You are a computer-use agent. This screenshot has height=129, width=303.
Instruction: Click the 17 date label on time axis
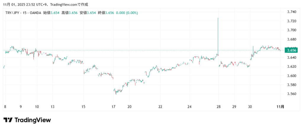[114, 107]
